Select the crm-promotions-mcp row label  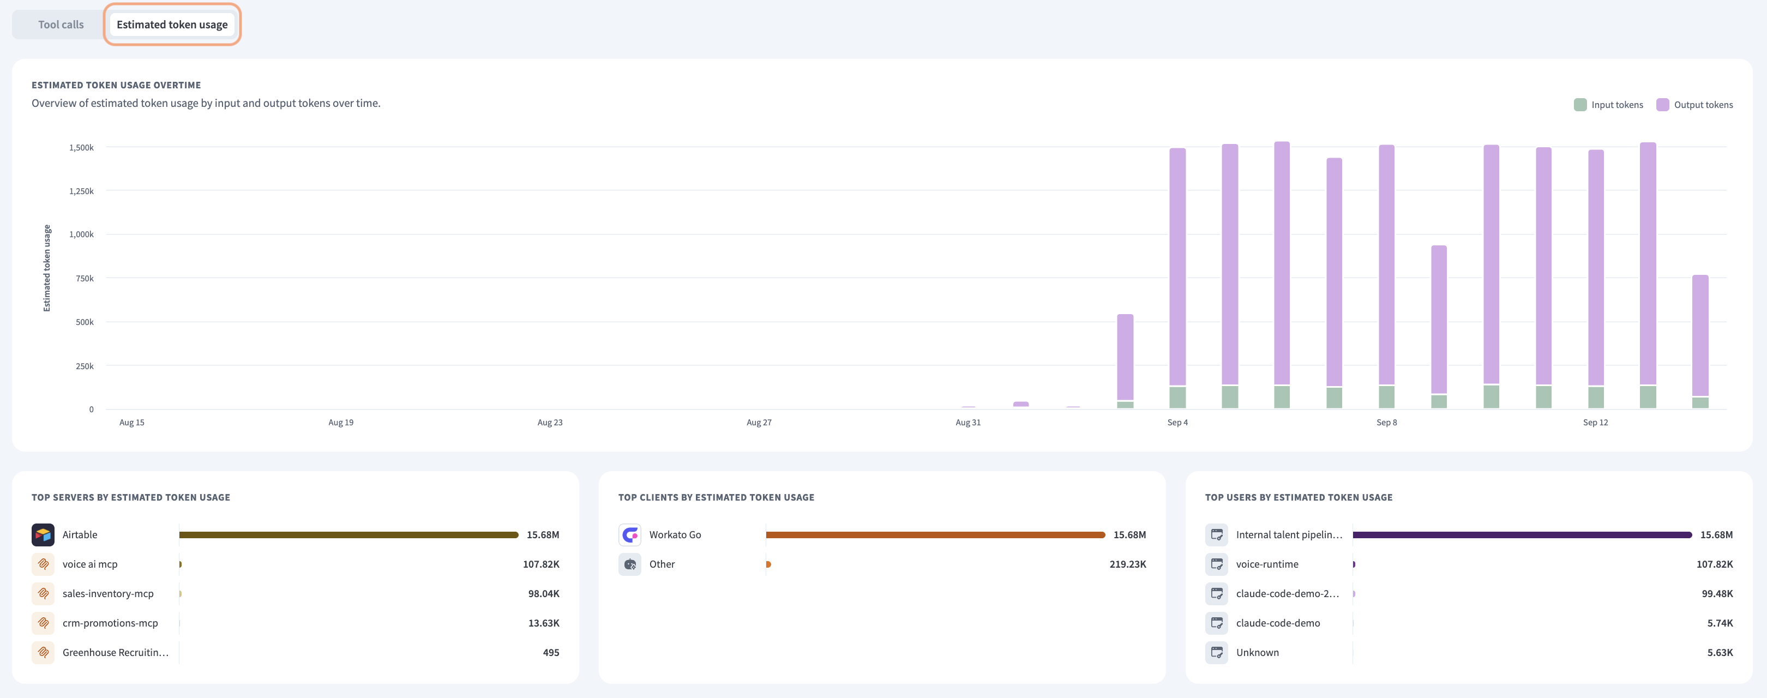110,623
